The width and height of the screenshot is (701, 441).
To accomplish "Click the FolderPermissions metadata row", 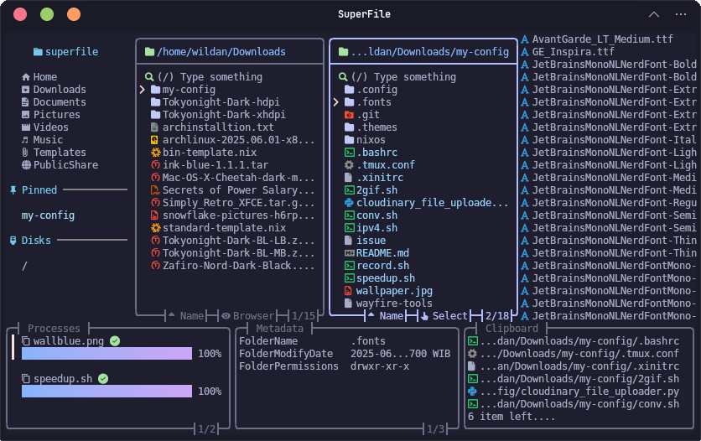I will click(324, 366).
